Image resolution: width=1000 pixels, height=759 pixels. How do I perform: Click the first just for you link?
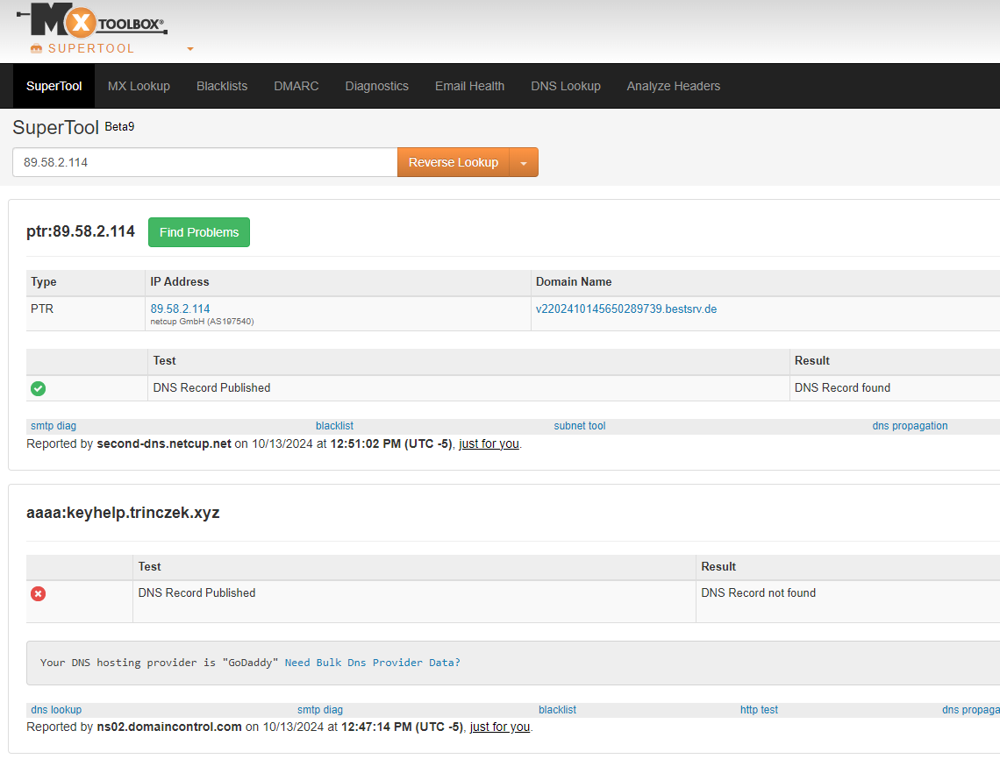click(489, 443)
